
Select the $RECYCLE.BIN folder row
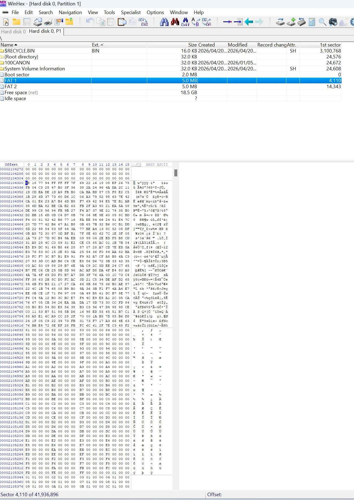pos(171,51)
